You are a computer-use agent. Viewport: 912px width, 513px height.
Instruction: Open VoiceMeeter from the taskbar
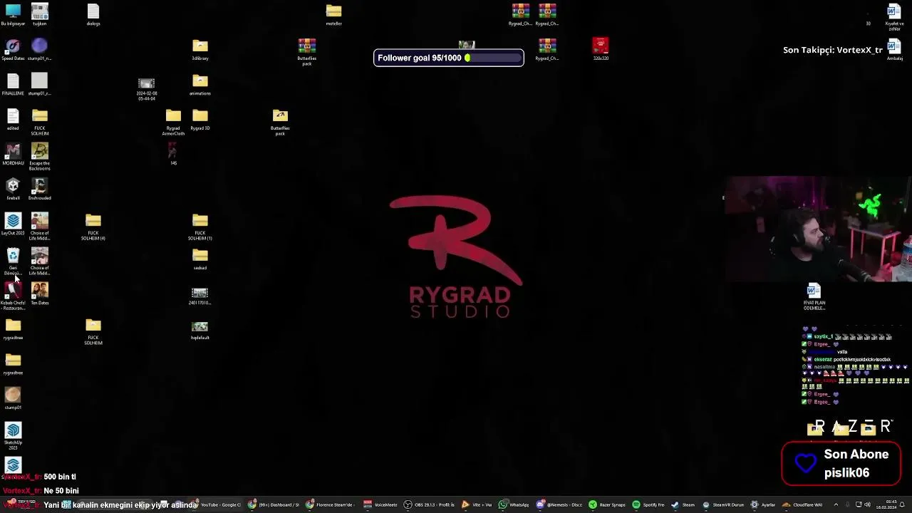[380, 504]
